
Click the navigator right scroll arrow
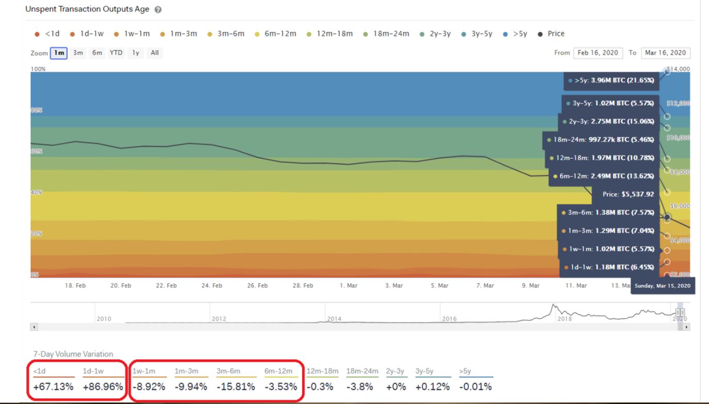pyautogui.click(x=687, y=327)
